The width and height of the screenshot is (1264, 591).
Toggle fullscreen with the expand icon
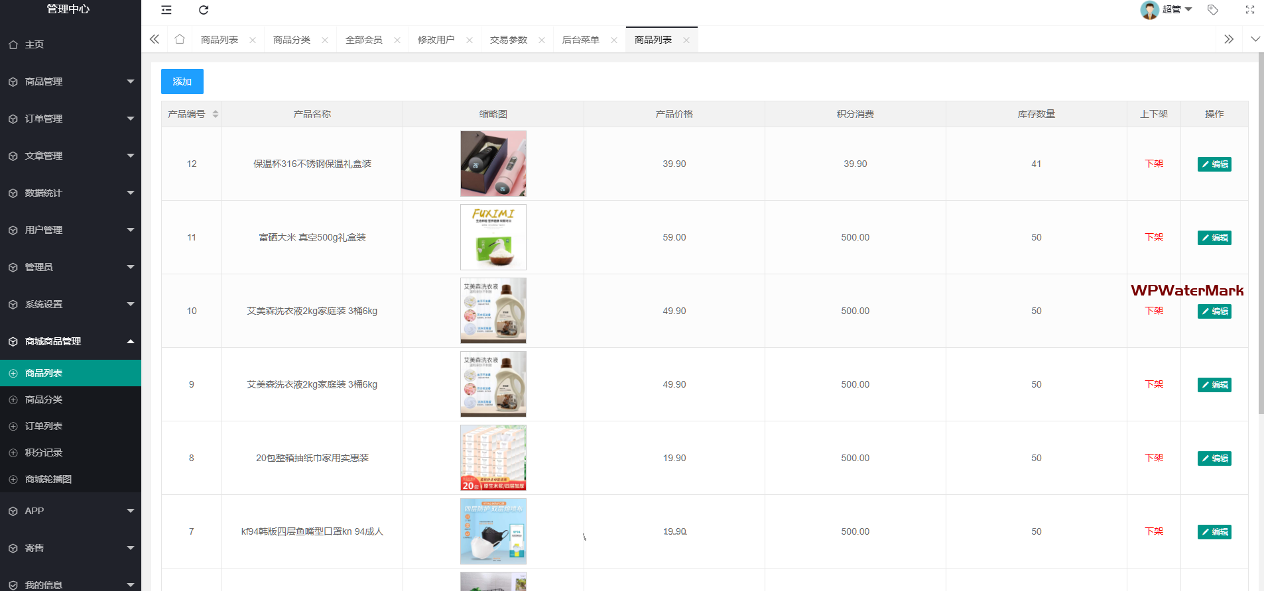[x=1249, y=10]
